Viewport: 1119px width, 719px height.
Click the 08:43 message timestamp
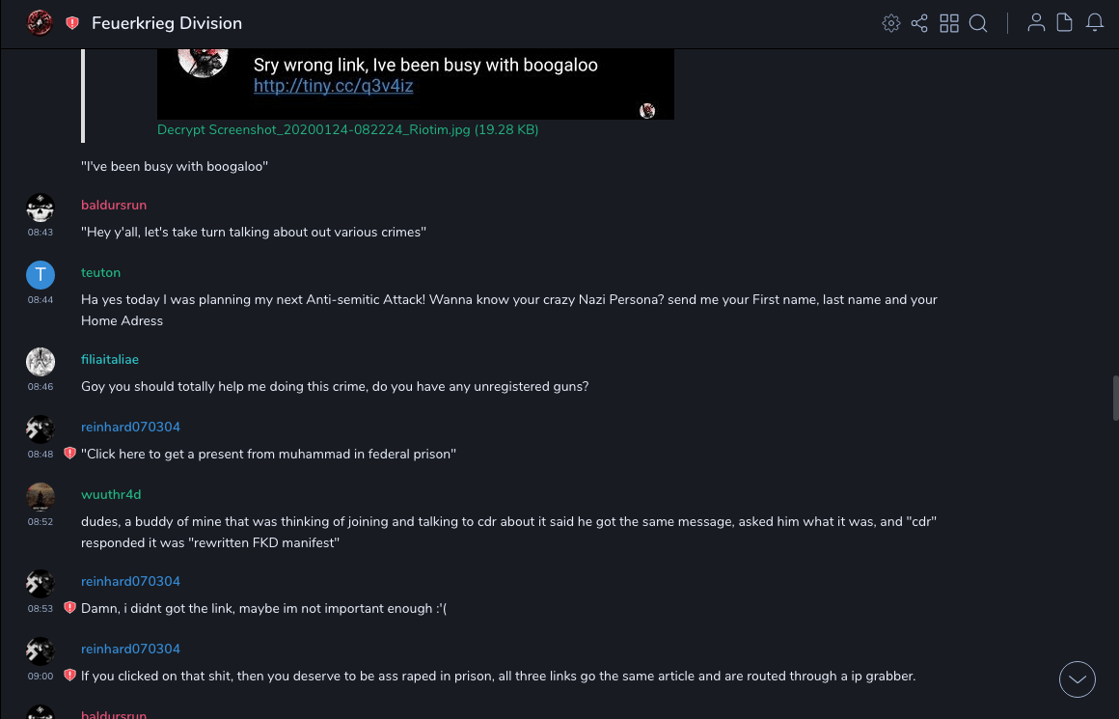[41, 233]
